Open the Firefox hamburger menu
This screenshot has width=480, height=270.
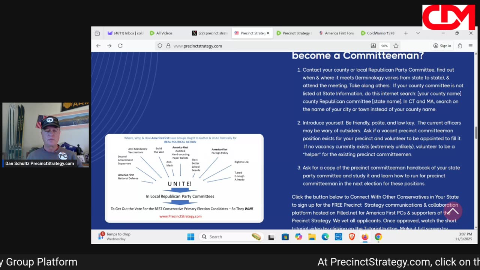[x=471, y=46]
